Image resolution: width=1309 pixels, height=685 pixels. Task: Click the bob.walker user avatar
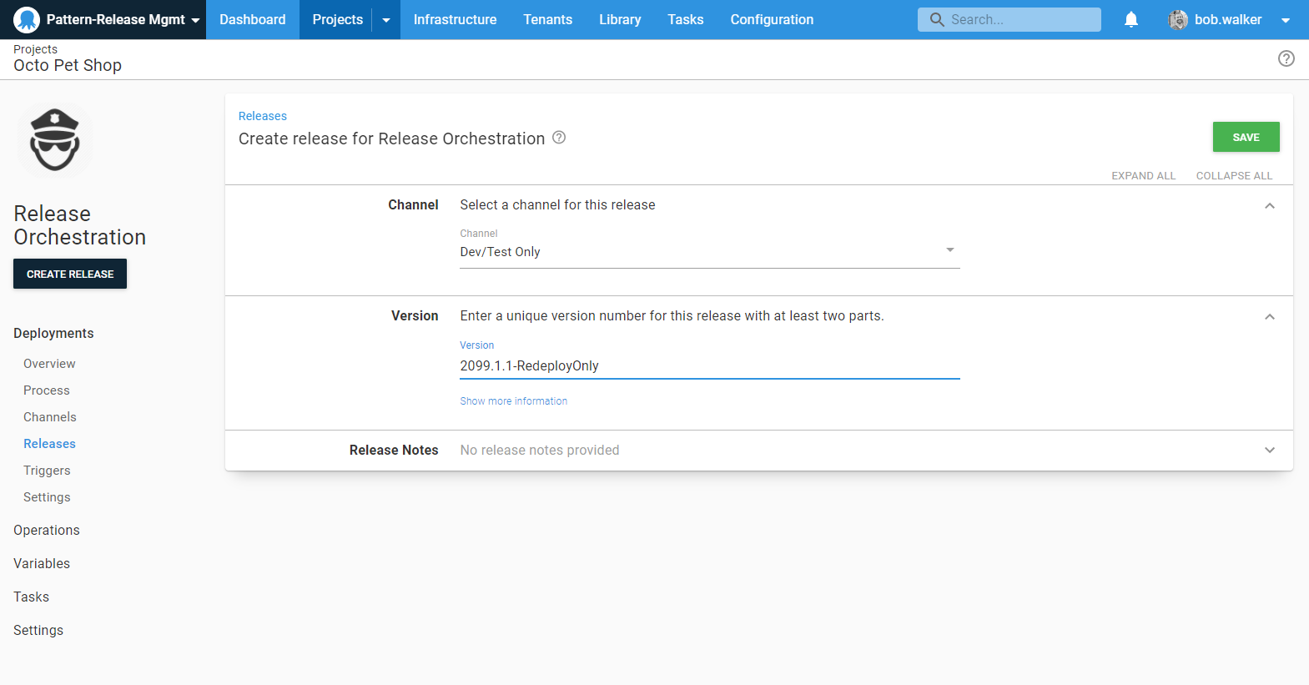(1177, 19)
